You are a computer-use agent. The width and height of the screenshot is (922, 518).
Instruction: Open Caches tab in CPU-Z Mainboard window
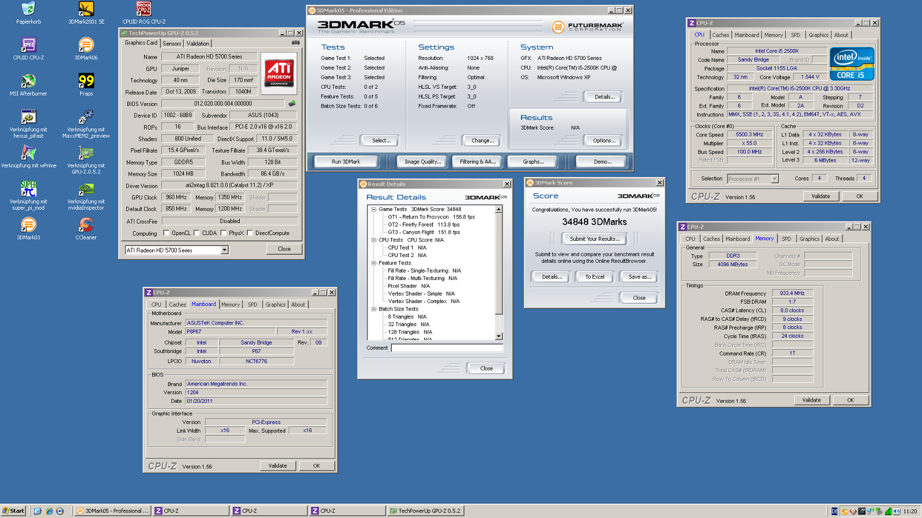[x=177, y=305]
